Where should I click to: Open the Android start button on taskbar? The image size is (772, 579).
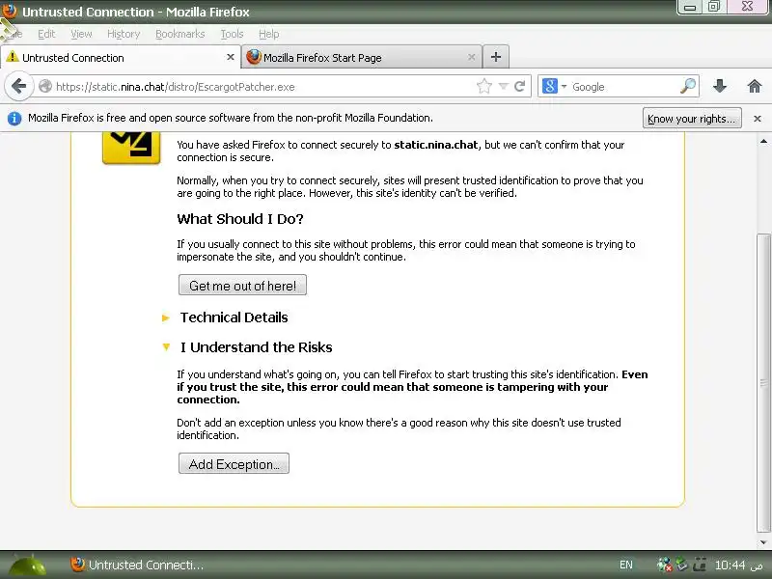click(x=27, y=565)
